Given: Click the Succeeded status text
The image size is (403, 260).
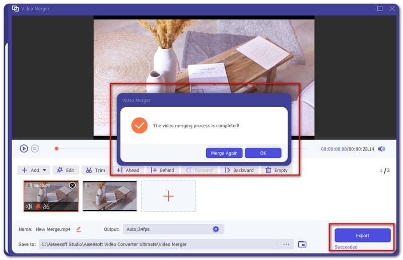Looking at the screenshot, I should pos(346,247).
